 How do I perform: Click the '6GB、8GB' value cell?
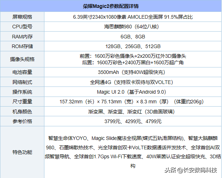point(133,37)
